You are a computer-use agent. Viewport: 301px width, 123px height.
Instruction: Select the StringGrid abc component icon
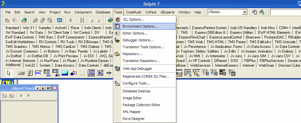click(47, 73)
